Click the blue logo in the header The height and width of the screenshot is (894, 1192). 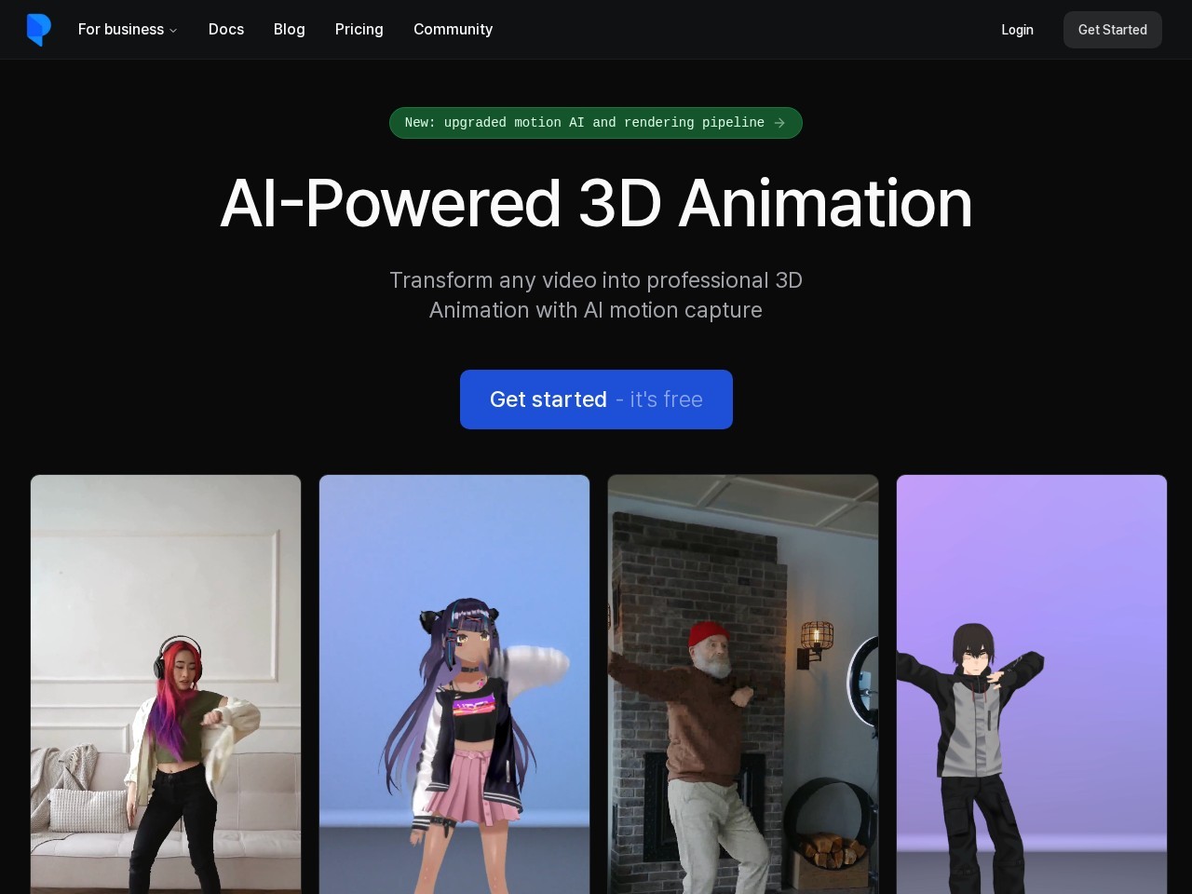39,30
